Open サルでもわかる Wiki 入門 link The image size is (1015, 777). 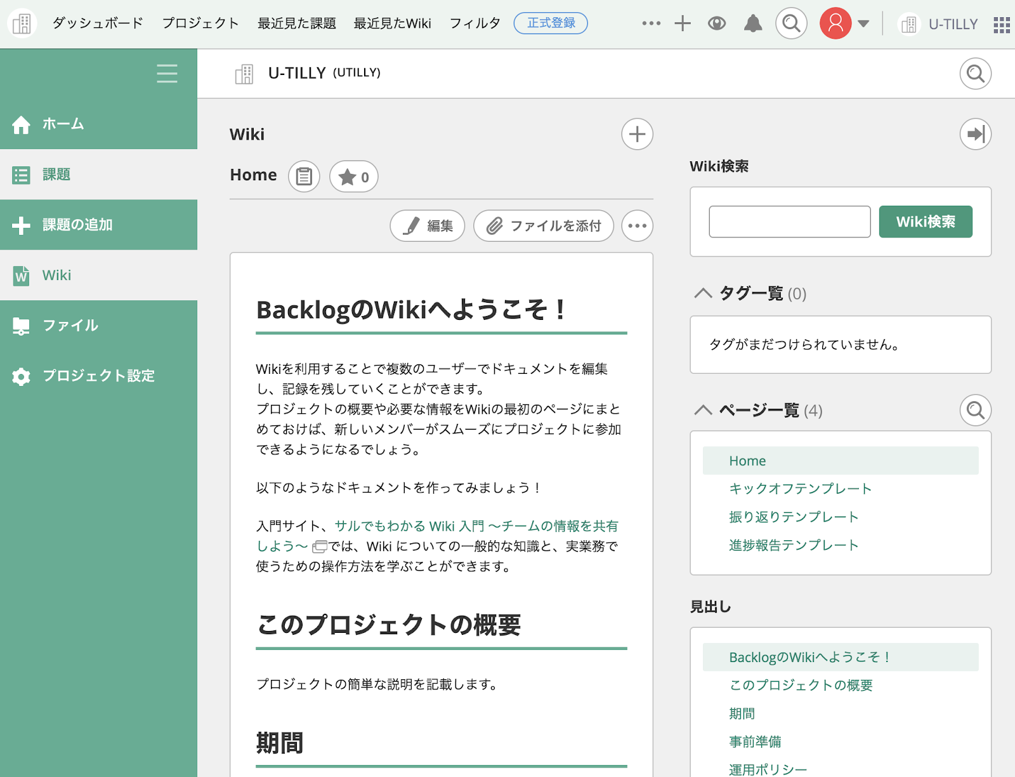pos(476,526)
